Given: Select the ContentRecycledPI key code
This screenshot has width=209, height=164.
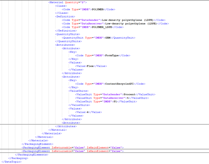Looking at the screenshot, I should click(120, 84).
